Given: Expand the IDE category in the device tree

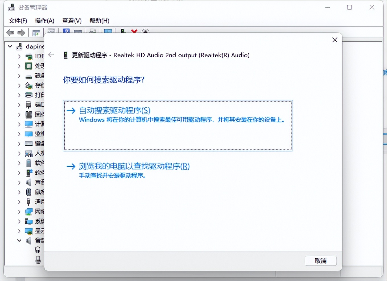Looking at the screenshot, I should tap(19, 56).
